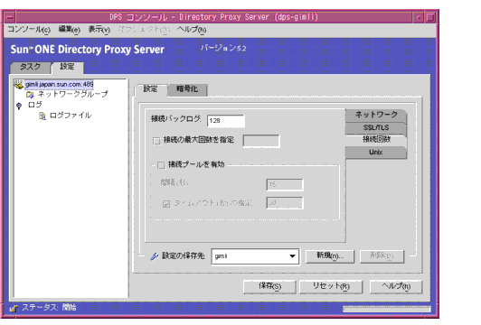Click the 新規(n)... button

[330, 256]
